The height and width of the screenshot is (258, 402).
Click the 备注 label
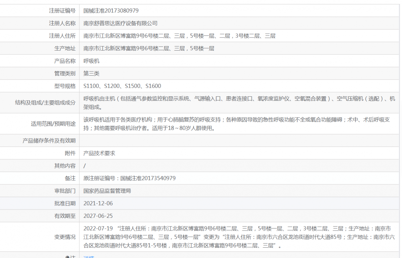pos(70,178)
